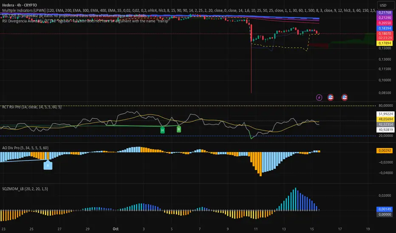Click the first US flag economic event icon

point(331,97)
